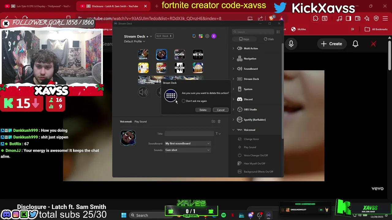392x220 pixels.
Task: Confirm with the Delete button
Action: pos(203,110)
